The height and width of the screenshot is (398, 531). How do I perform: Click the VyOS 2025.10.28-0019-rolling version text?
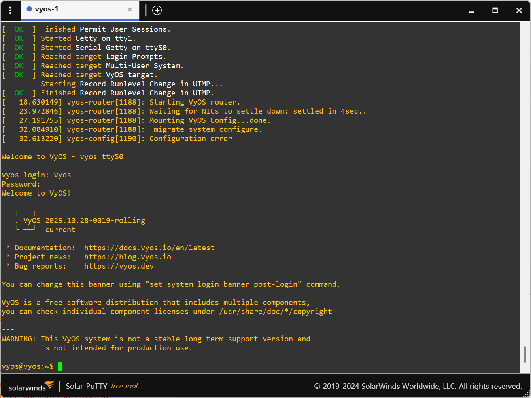pyautogui.click(x=95, y=221)
